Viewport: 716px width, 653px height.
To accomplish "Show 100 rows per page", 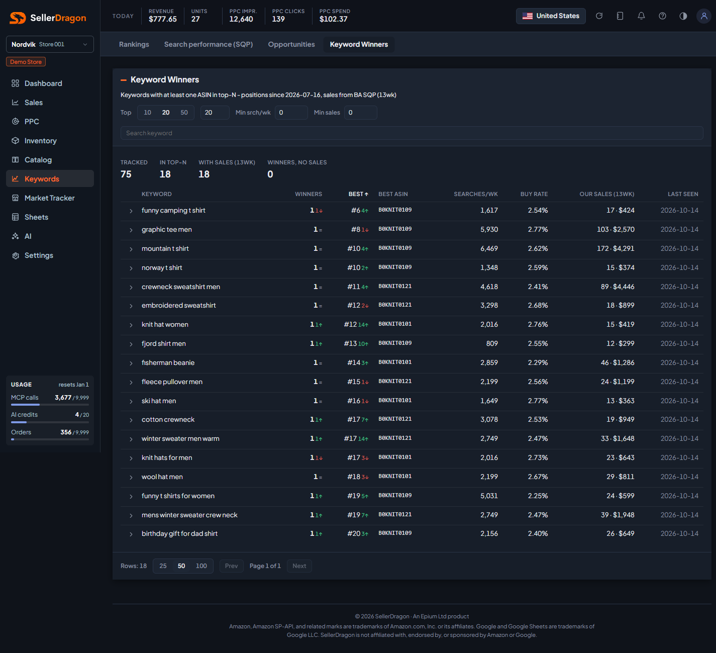I will 201,566.
